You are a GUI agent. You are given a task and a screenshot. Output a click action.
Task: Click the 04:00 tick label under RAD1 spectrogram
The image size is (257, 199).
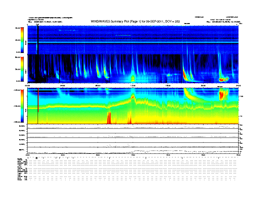(63, 86)
